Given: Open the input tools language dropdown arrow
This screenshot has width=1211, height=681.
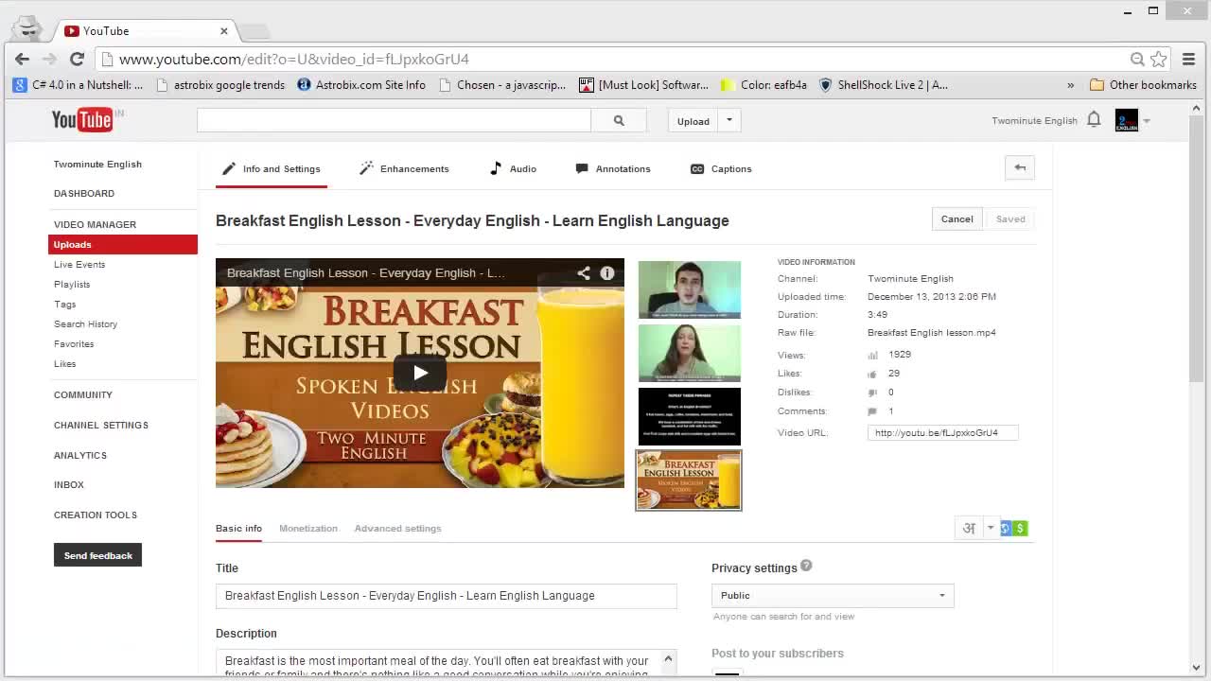Looking at the screenshot, I should [x=991, y=529].
